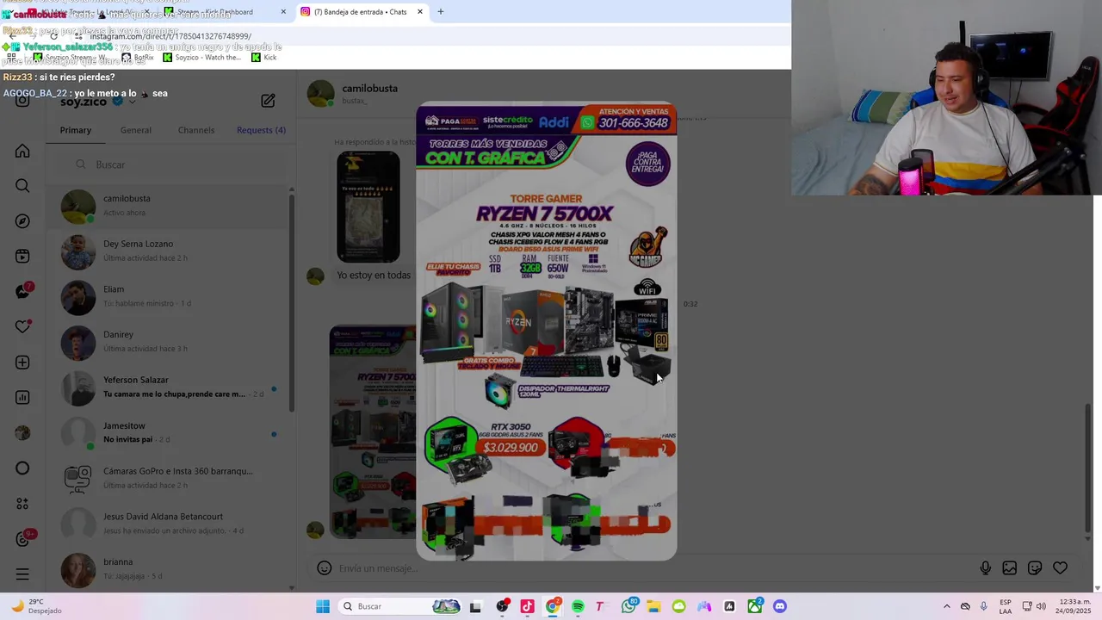Open the Explore compass icon
This screenshot has height=620, width=1102.
(22, 221)
